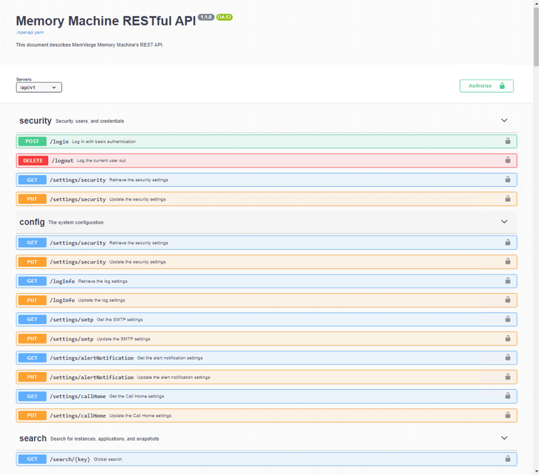Click the 'security' section heading
Image resolution: width=540 pixels, height=475 pixels.
tap(35, 121)
